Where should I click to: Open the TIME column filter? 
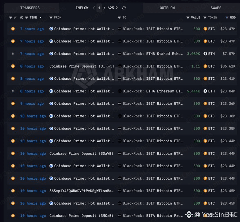[x=26, y=18]
